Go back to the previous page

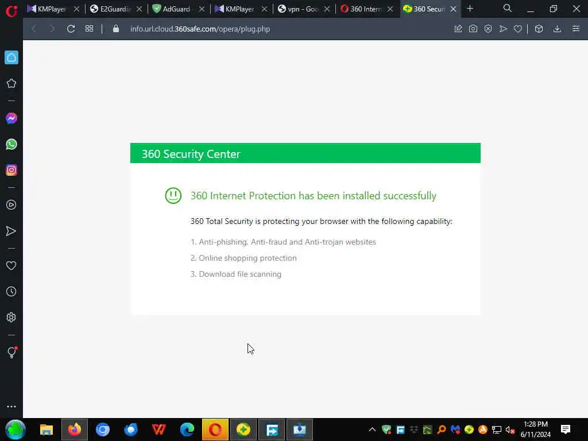[x=34, y=29]
